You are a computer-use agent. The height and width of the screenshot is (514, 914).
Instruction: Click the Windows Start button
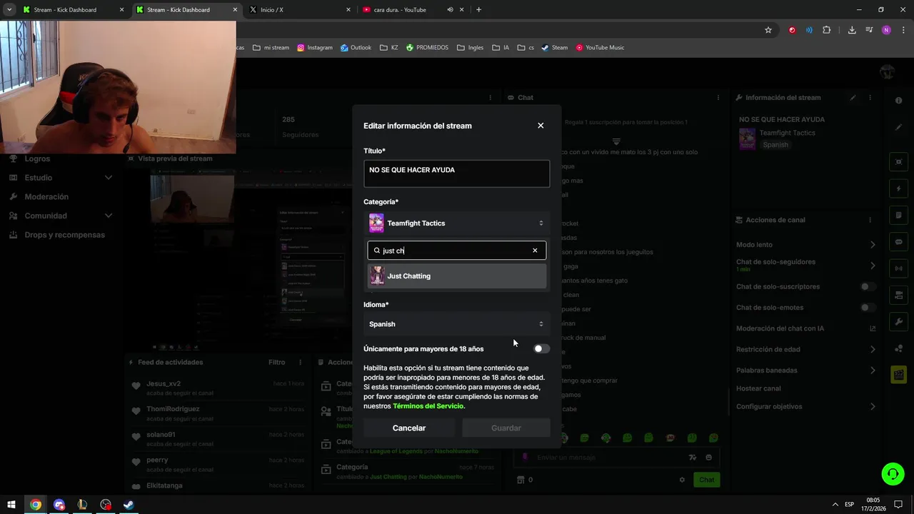pos(11,505)
